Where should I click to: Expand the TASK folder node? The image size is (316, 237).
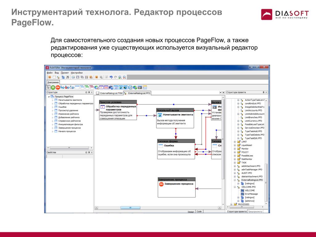tap(235, 162)
